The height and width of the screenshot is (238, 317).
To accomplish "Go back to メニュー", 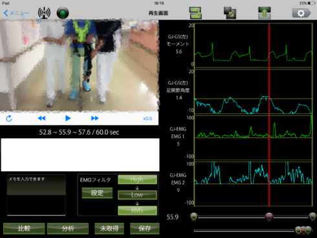I will tap(16, 13).
